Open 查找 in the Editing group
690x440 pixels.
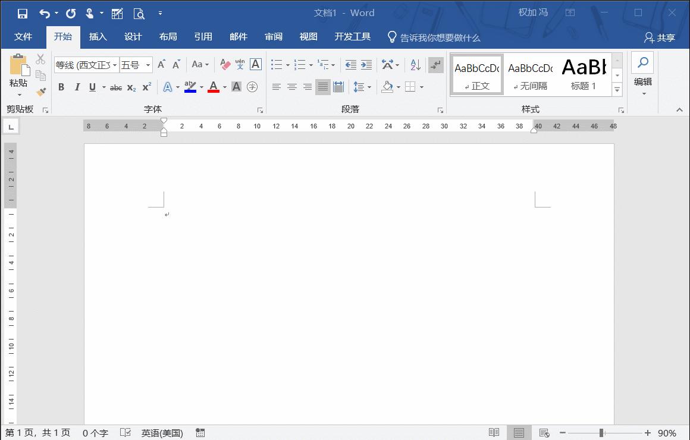[642, 62]
